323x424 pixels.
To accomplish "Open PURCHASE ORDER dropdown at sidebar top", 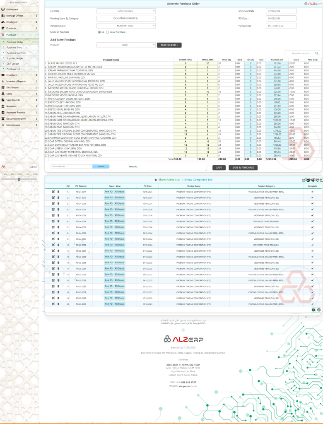I will pos(19,2).
